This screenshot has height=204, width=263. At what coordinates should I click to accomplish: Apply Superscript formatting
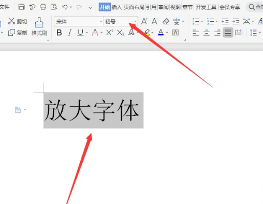(110, 32)
